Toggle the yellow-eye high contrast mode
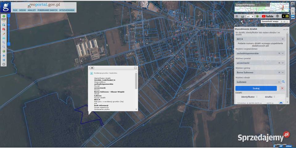 point(286,16)
